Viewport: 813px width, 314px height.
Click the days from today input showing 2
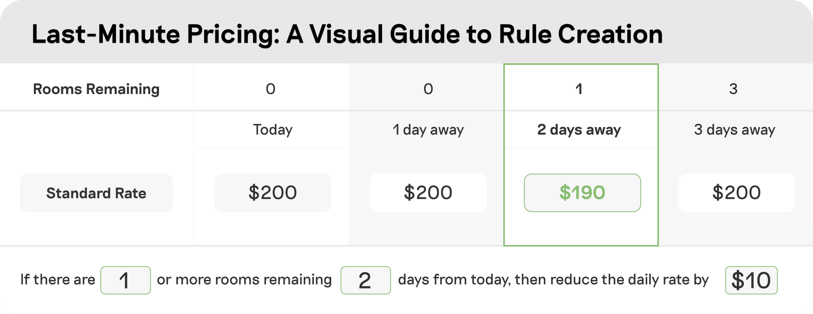tap(366, 280)
